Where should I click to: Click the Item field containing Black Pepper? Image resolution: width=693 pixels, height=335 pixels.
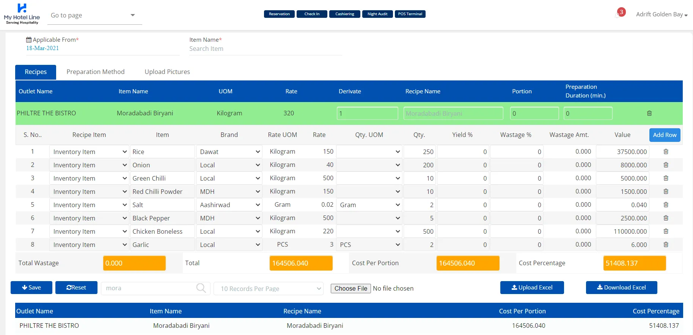point(162,218)
